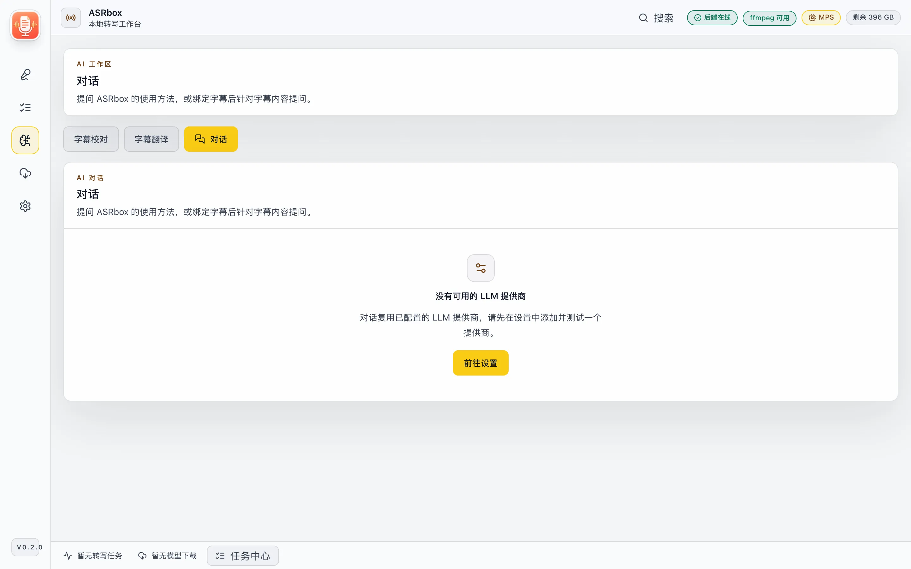
Task: Switch to the 字幕翻译 tab
Action: pos(151,139)
